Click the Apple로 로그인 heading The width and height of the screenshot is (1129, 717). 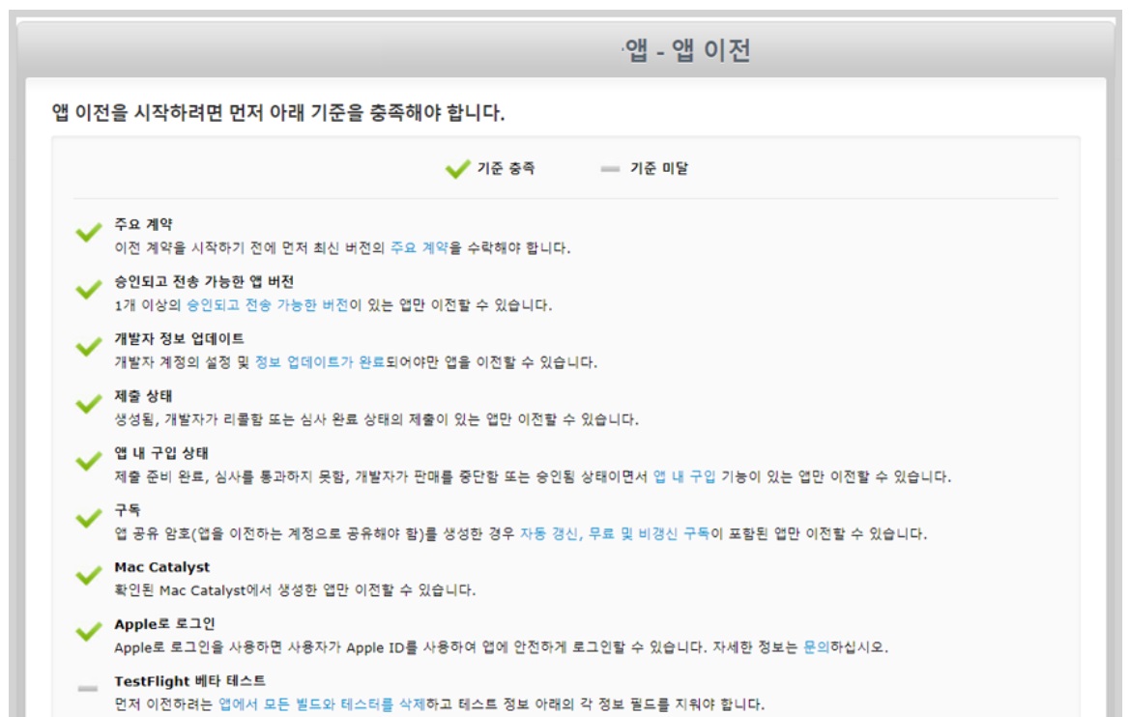(x=164, y=624)
